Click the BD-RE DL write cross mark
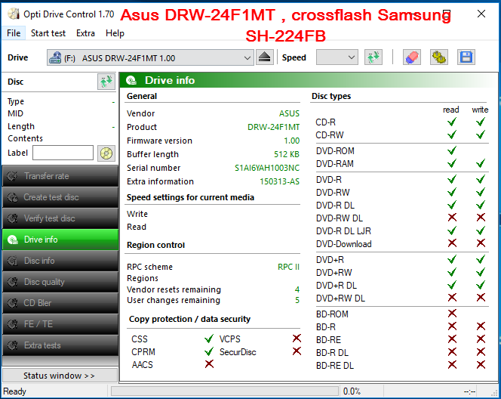The image size is (501, 399). pos(481,365)
